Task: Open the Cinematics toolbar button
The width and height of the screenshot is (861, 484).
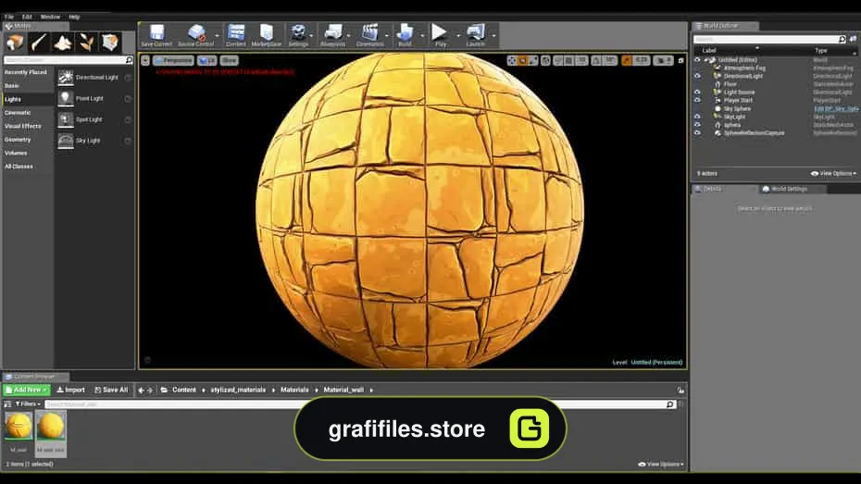Action: (370, 36)
